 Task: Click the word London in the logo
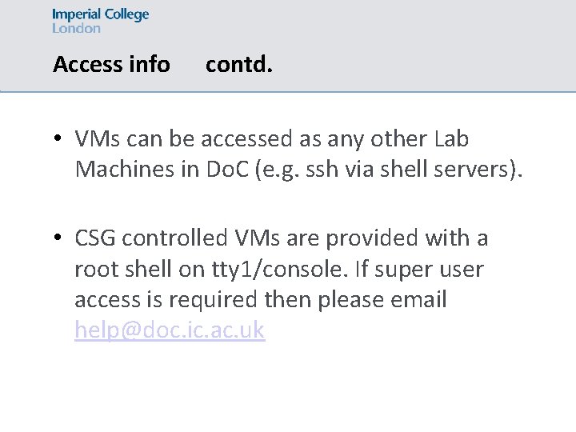pos(76,28)
